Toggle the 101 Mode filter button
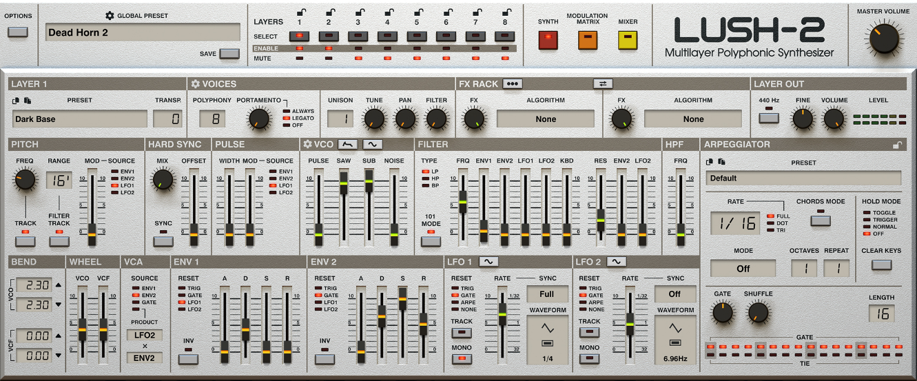This screenshot has width=917, height=381. (x=431, y=241)
